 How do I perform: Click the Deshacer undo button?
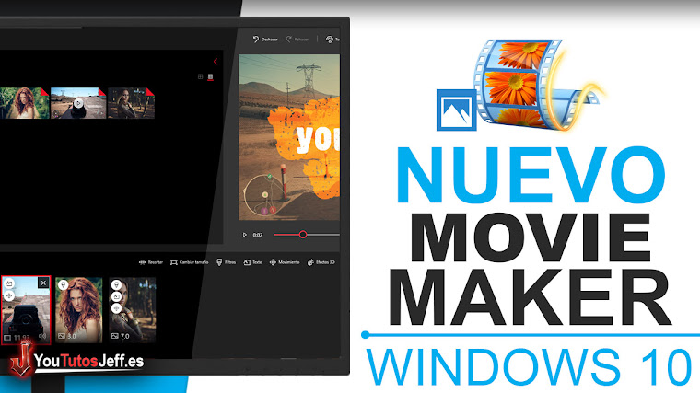[x=265, y=40]
